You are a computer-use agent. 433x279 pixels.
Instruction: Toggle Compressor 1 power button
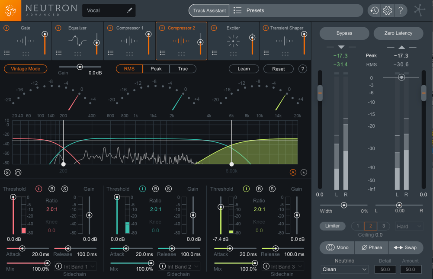click(110, 28)
